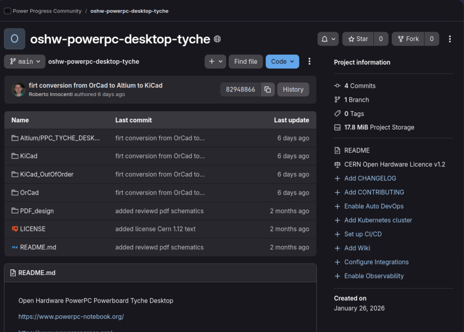Click Add Wiki
This screenshot has width=464, height=332.
[x=357, y=248]
